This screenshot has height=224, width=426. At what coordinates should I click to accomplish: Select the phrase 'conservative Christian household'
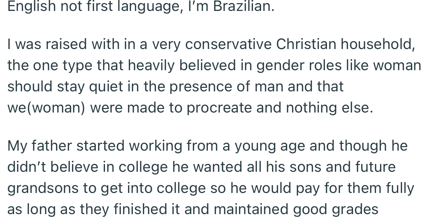click(x=299, y=45)
